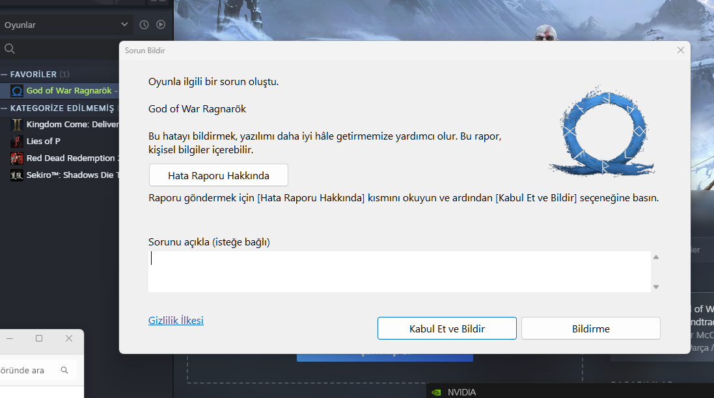Screen dimensions: 714x398
Task: Click the ready-to-play circle icon
Action: pyautogui.click(x=161, y=25)
